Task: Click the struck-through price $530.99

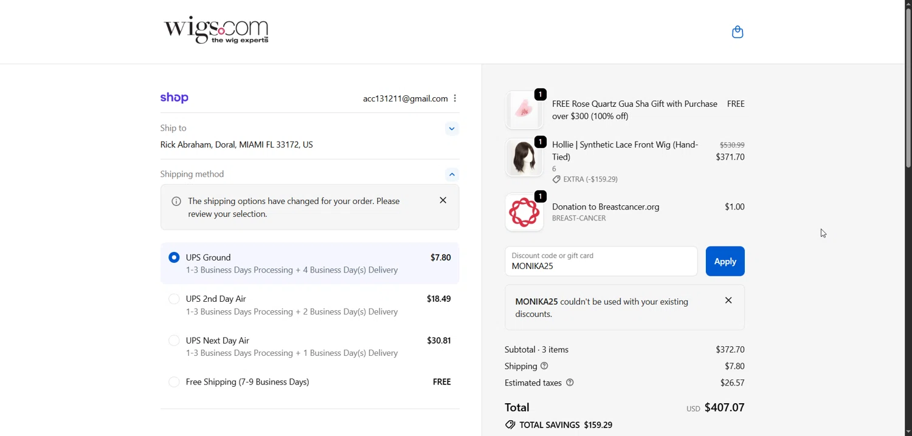Action: click(732, 145)
